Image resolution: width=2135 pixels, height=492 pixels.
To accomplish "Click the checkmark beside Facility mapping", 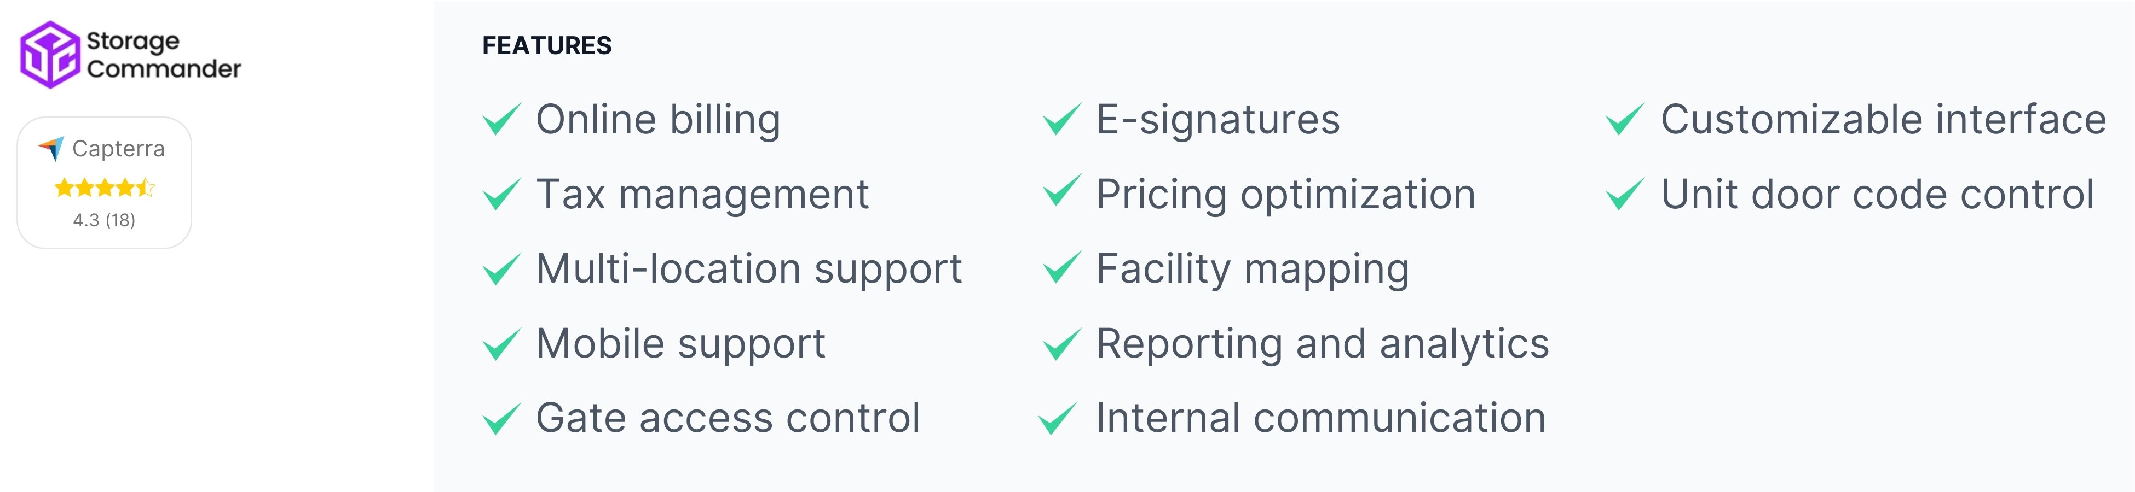I will click(x=1061, y=268).
